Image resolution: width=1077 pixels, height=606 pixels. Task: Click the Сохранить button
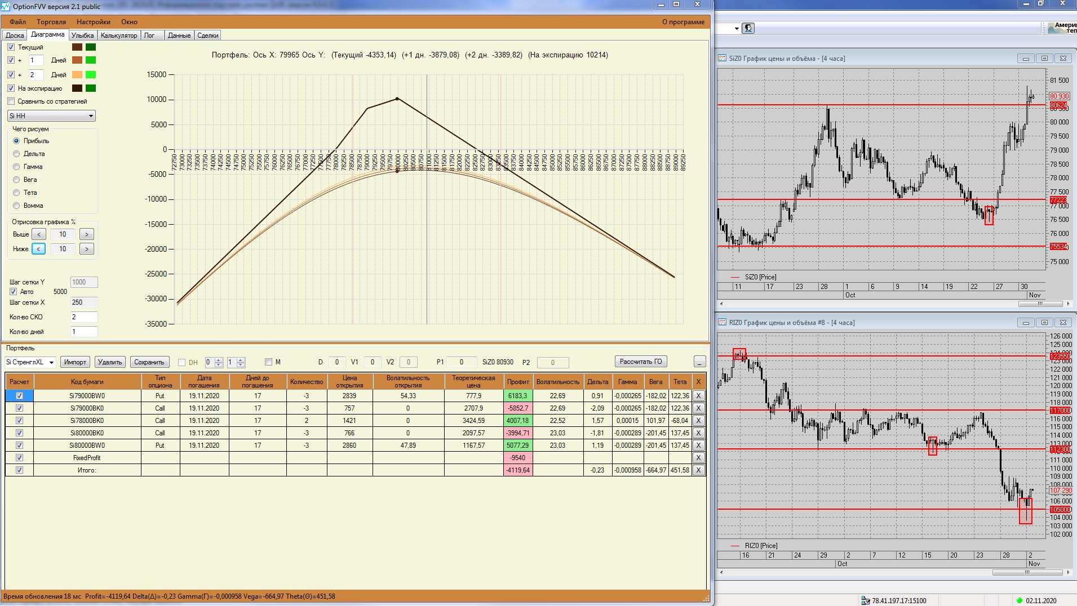(x=149, y=362)
